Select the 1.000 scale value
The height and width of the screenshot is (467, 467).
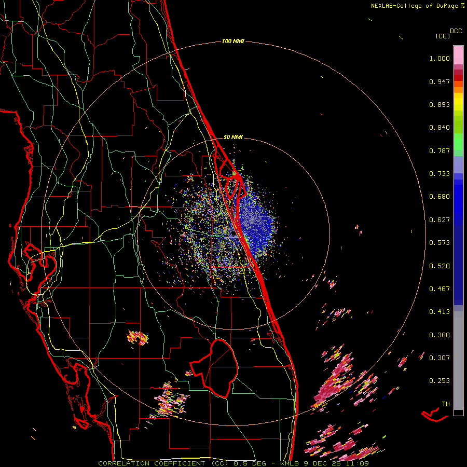pyautogui.click(x=439, y=58)
